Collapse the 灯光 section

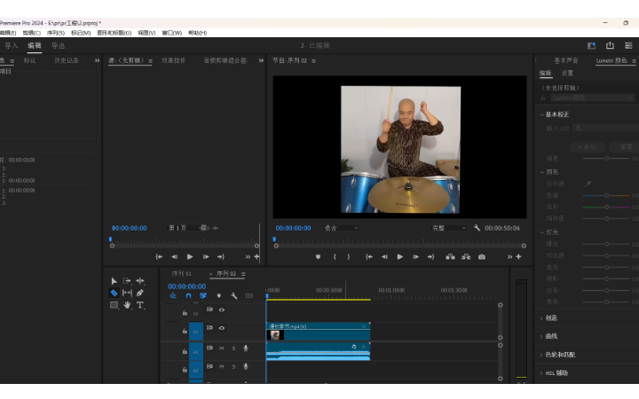(x=542, y=232)
